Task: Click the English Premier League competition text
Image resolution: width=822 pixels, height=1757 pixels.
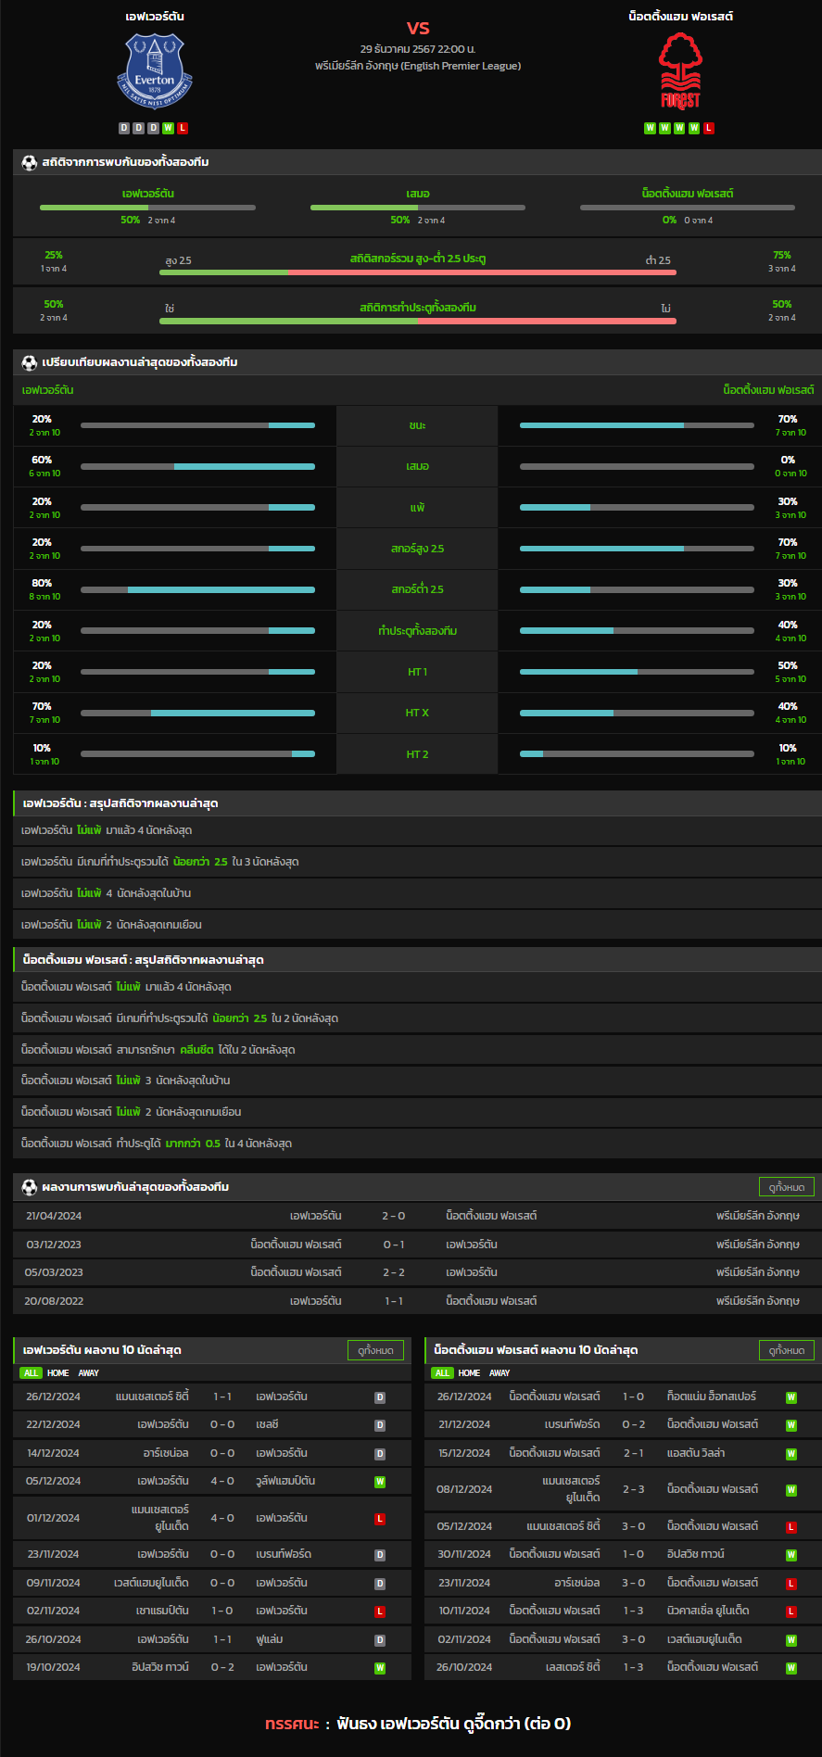Action: (418, 66)
